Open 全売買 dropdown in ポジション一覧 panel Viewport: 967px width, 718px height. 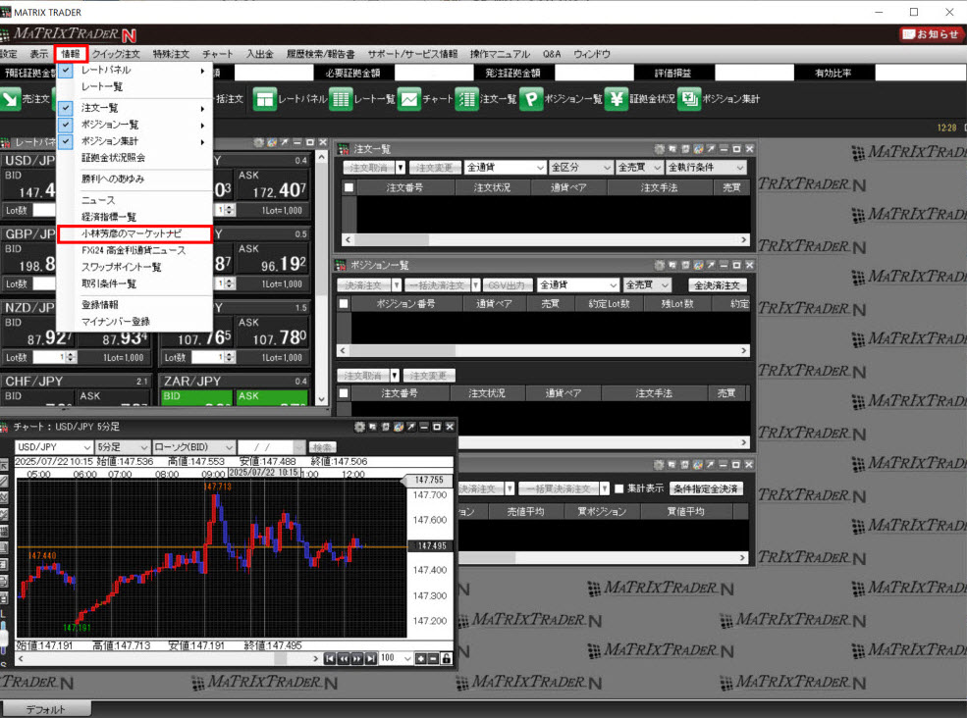click(646, 284)
